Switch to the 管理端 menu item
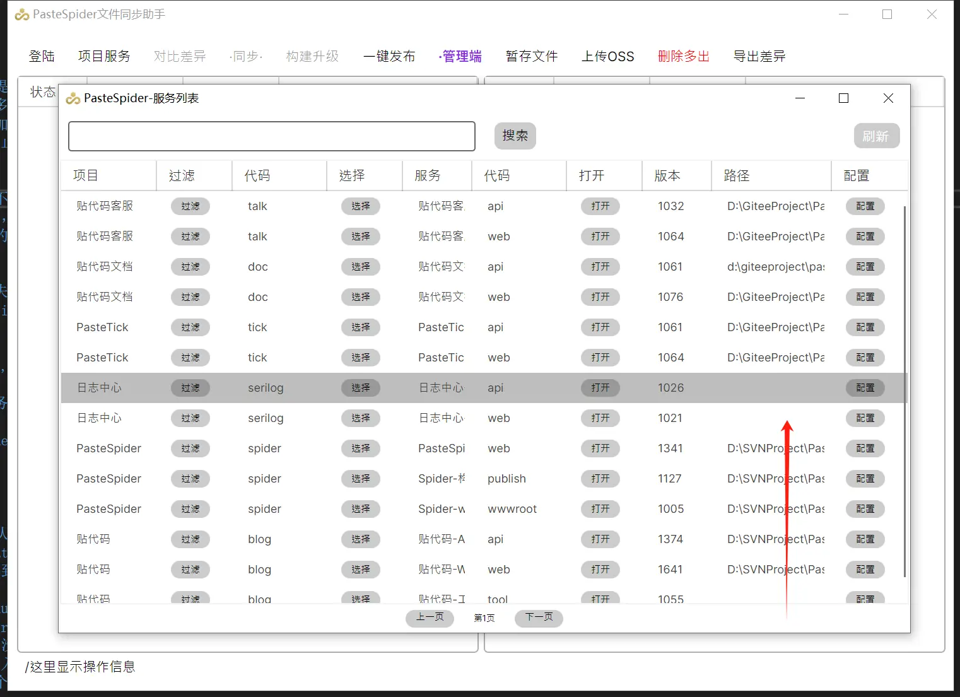 [x=460, y=56]
